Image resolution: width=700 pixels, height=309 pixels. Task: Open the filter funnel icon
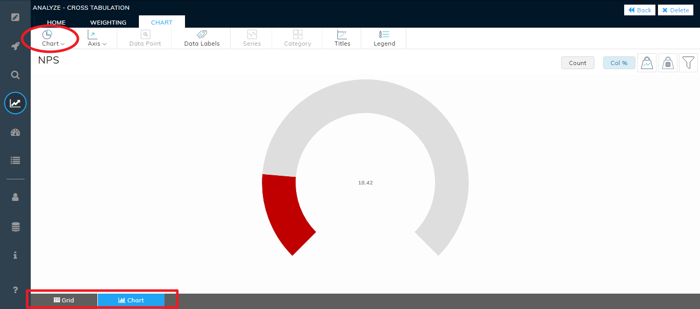[689, 63]
